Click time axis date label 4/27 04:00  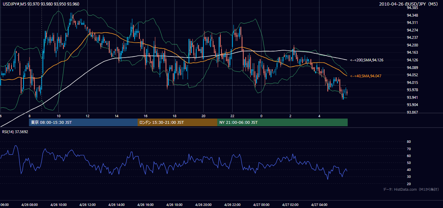point(319,205)
